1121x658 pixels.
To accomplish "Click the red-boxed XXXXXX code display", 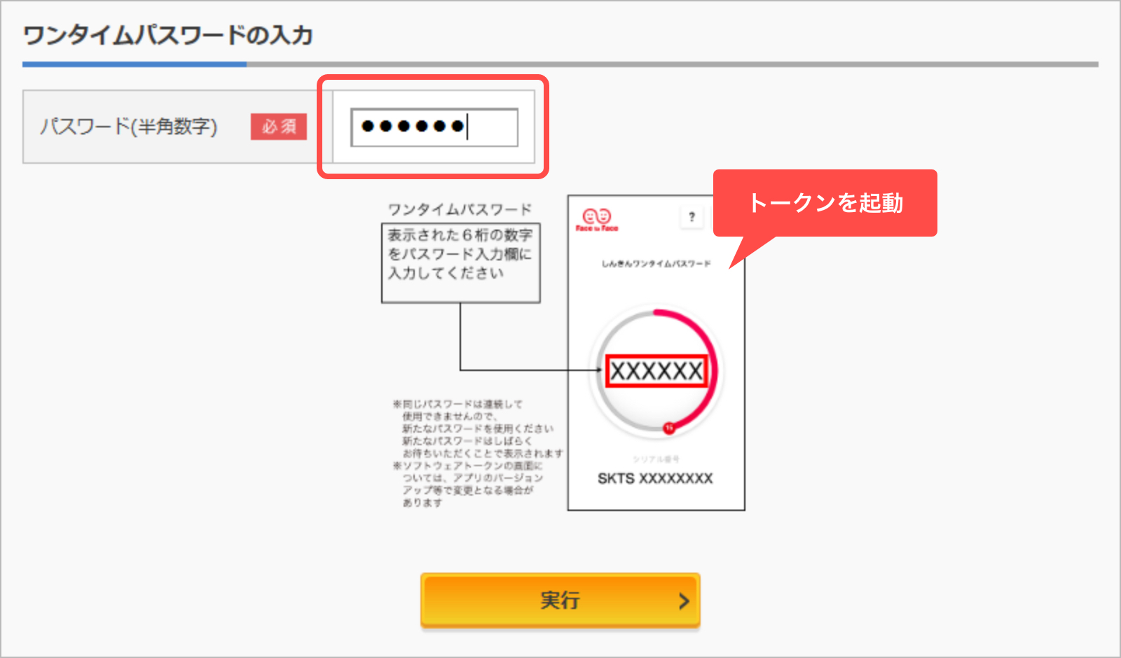I will click(x=656, y=371).
